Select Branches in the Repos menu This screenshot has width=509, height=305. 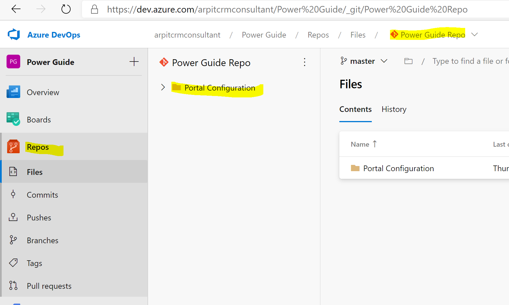coord(43,240)
